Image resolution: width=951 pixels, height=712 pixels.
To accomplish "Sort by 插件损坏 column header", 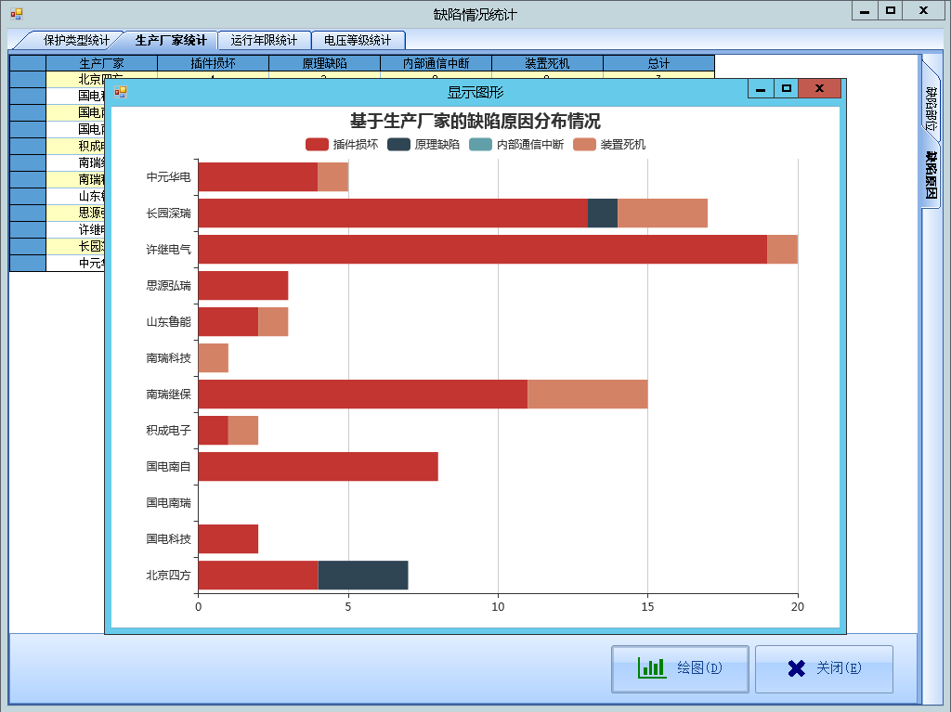I will [x=214, y=63].
